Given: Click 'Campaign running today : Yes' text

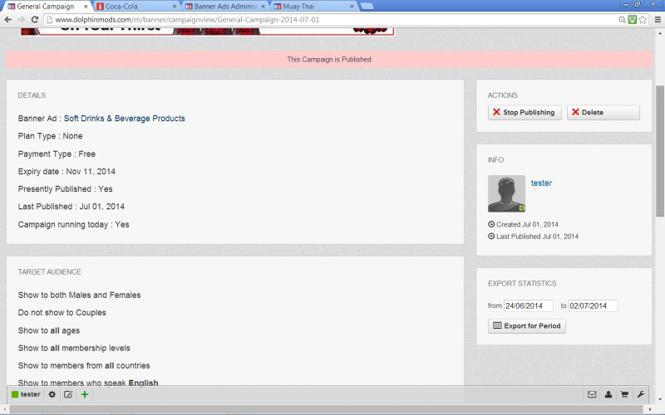Looking at the screenshot, I should (x=73, y=224).
